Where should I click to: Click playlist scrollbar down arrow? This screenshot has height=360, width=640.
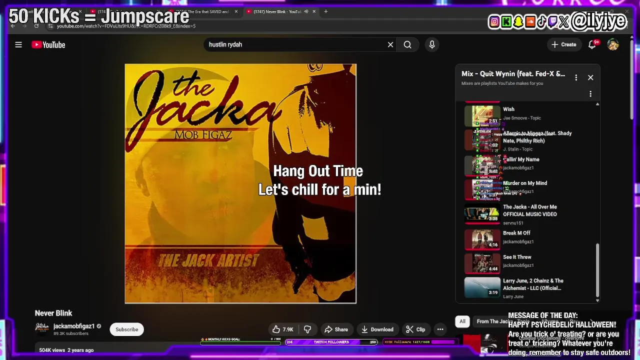pos(597,300)
